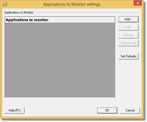Click the Applications to monitor column header
Viewport: 147px width, 122px height.
pyautogui.click(x=60, y=20)
